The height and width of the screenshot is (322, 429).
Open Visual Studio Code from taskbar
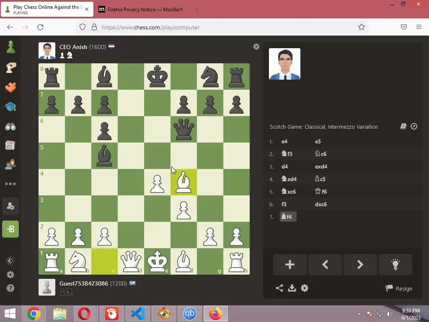(137, 314)
